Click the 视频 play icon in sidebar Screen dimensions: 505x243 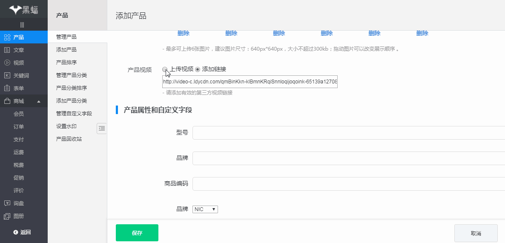point(7,63)
